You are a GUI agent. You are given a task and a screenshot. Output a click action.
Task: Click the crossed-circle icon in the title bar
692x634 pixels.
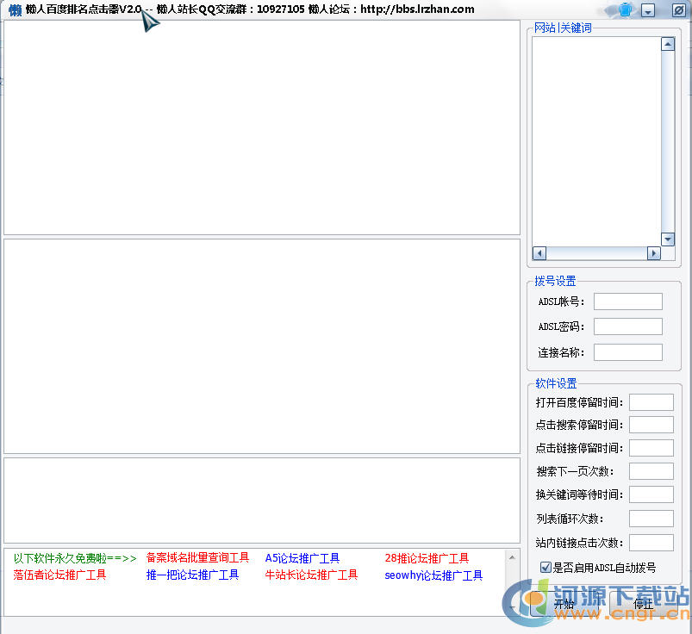pos(677,9)
